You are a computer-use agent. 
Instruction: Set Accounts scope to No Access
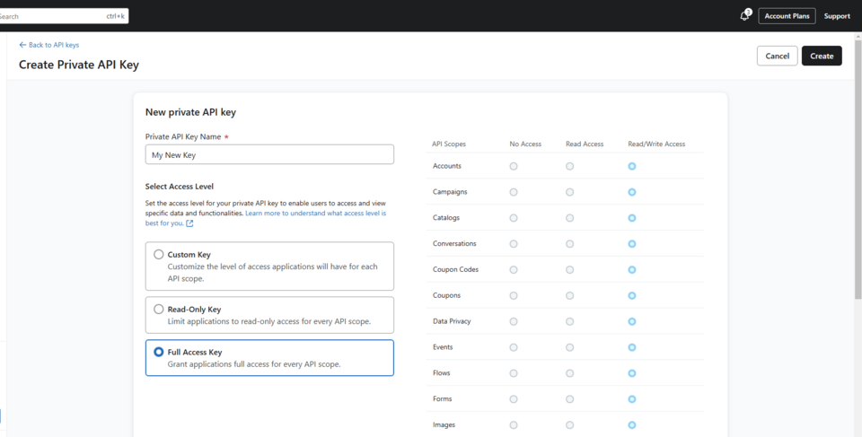514,166
